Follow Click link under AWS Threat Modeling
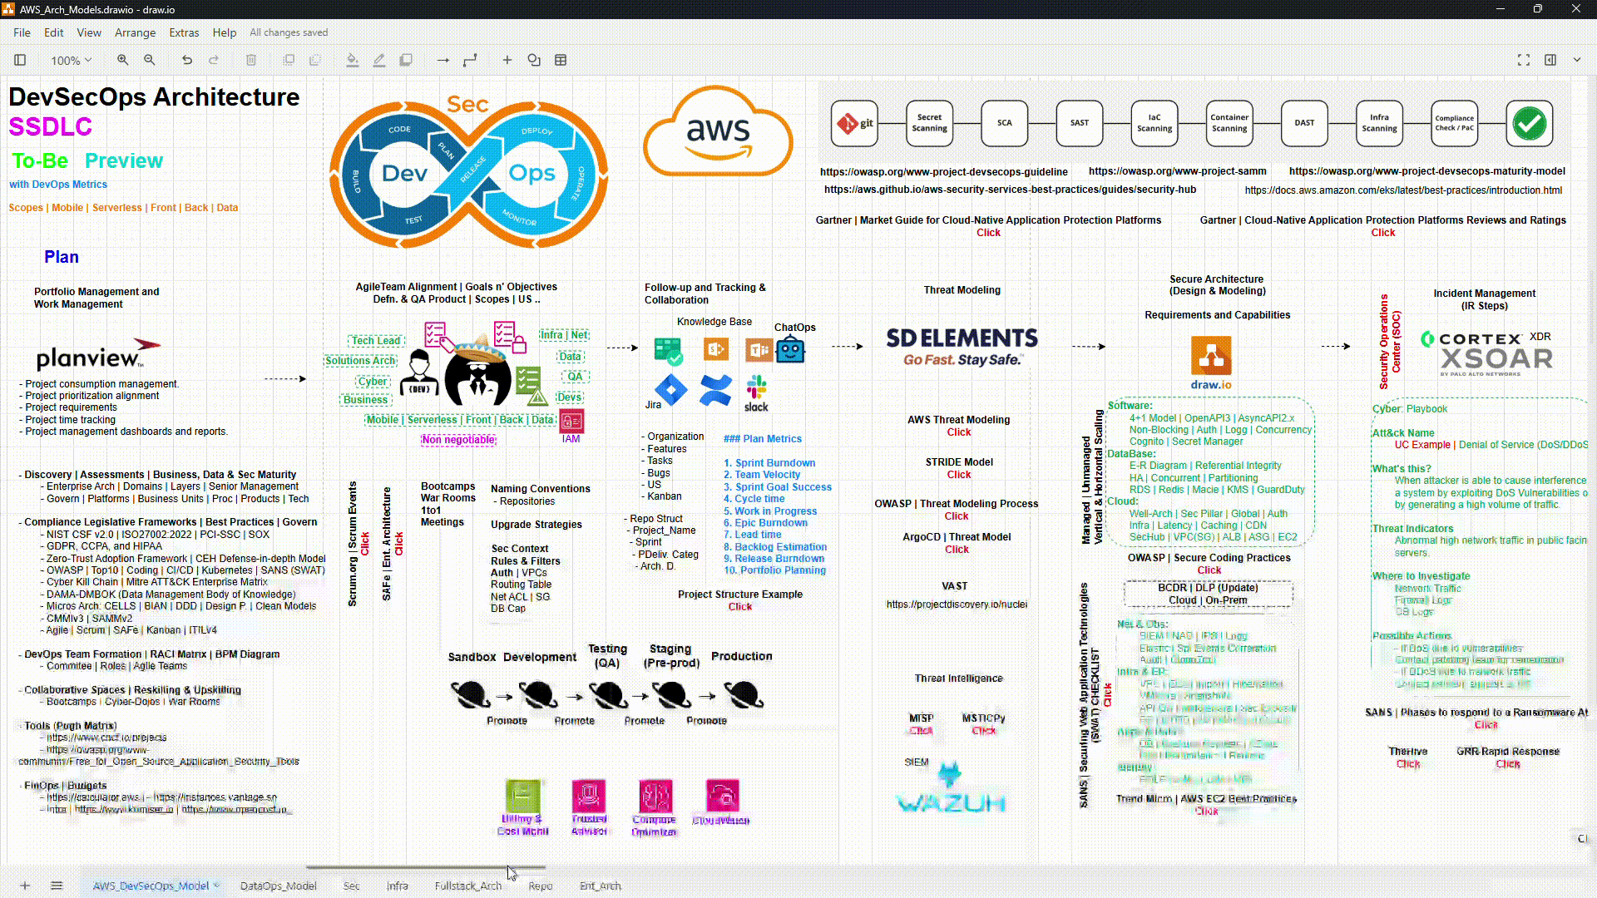1597x898 pixels. tap(958, 432)
